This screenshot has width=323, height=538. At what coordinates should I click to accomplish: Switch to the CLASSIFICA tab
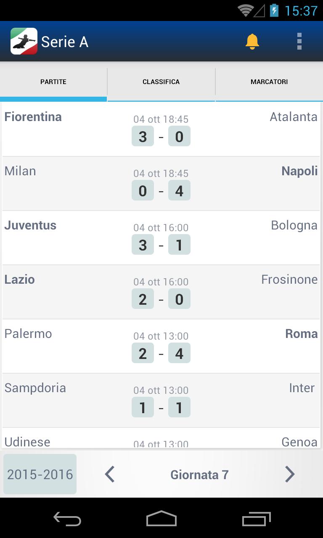tap(161, 82)
